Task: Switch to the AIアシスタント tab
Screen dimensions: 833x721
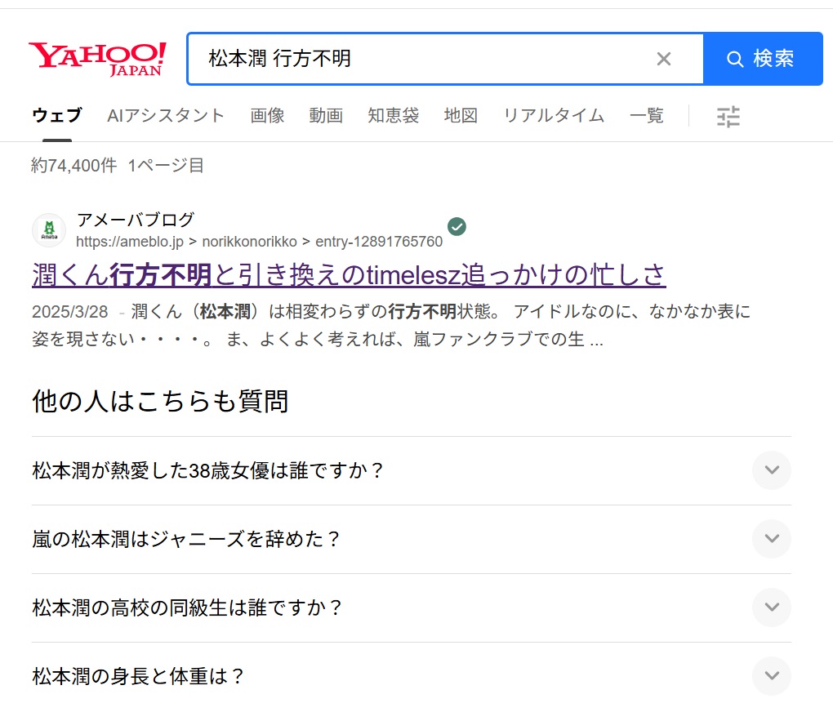Action: [166, 116]
